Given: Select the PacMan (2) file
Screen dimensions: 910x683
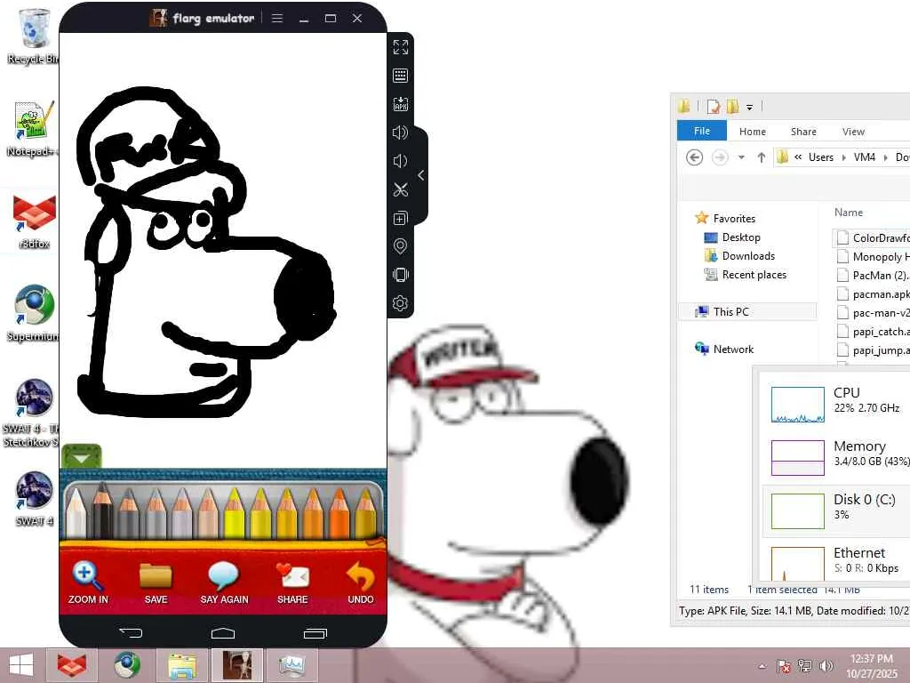Looking at the screenshot, I should pos(873,276).
